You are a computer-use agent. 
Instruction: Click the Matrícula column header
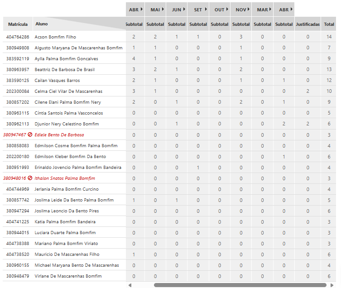click(18, 24)
